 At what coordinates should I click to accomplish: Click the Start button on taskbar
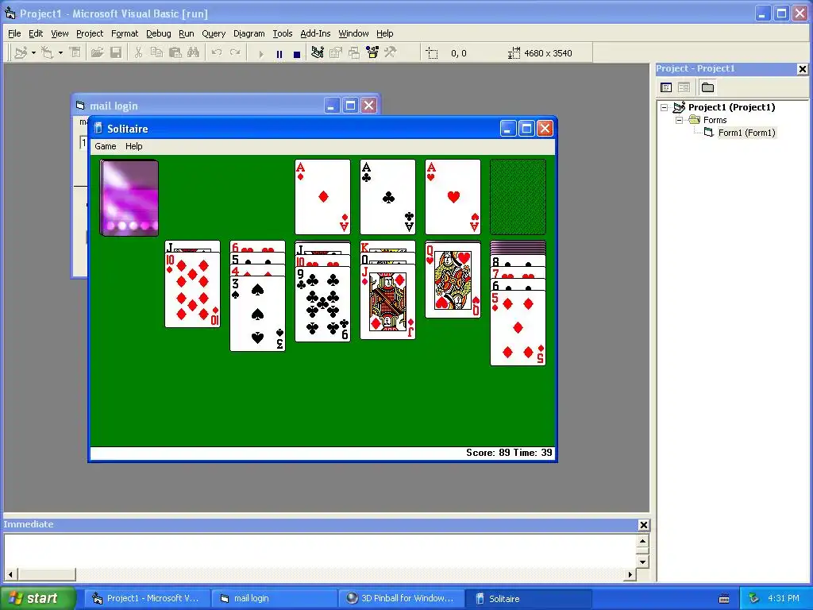pos(37,598)
